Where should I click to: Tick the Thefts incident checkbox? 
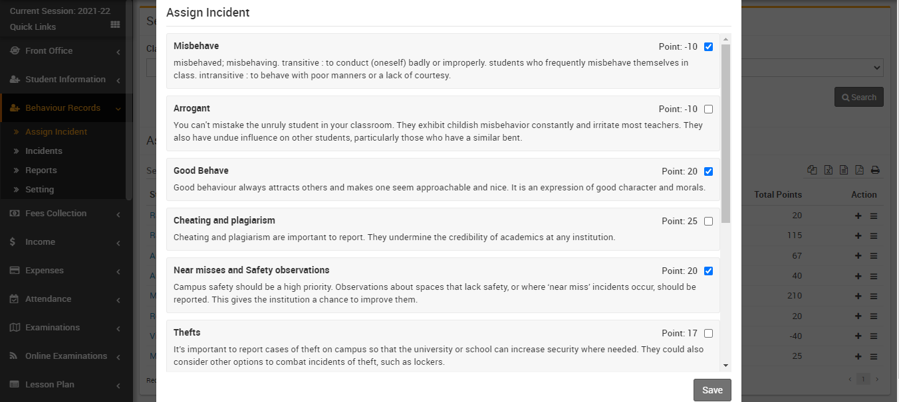tap(708, 334)
